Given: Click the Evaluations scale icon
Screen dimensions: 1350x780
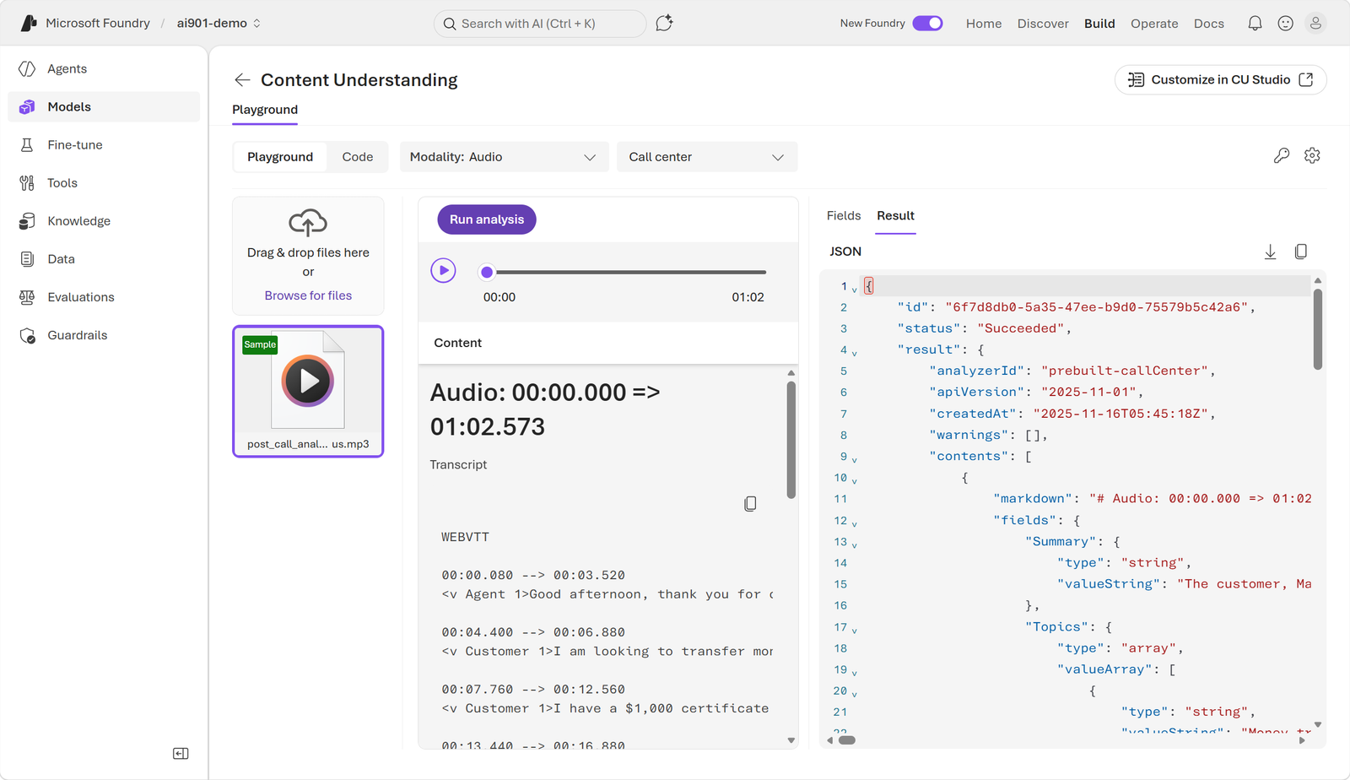Looking at the screenshot, I should pos(27,296).
